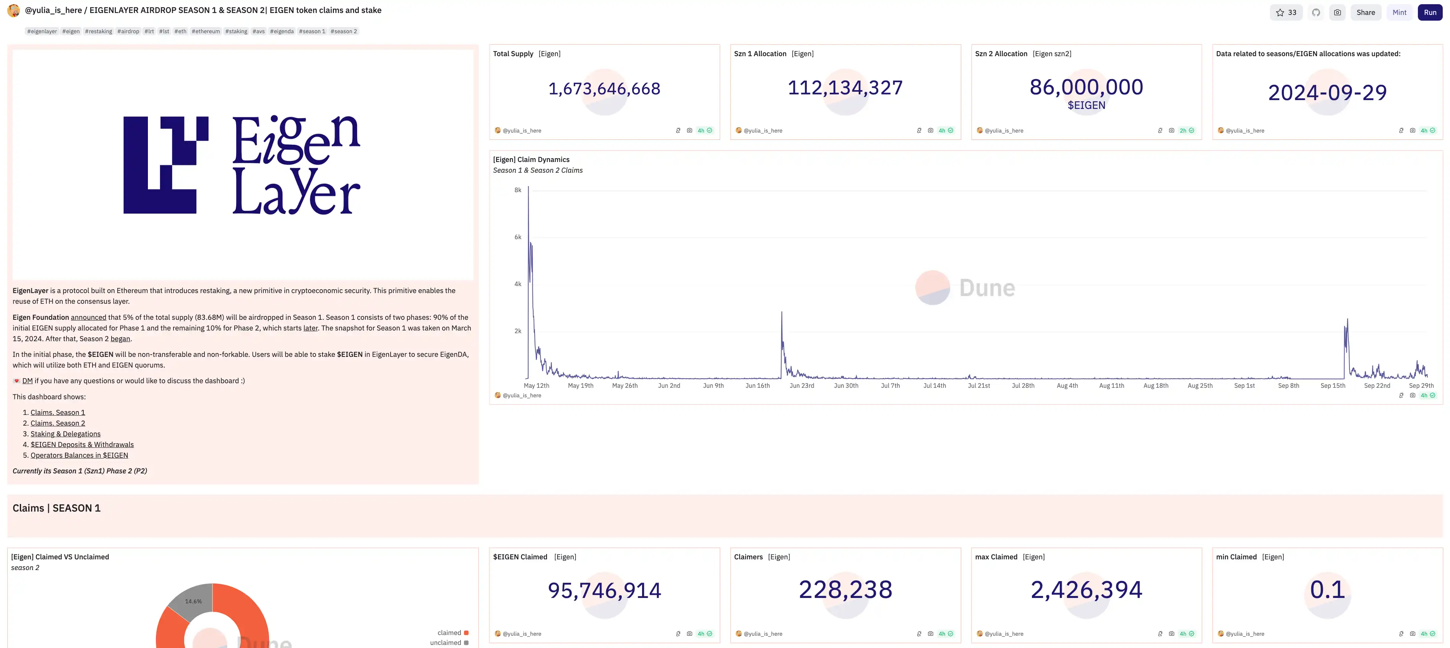
Task: Star the dashboard with 33 favorites
Action: pos(1286,12)
